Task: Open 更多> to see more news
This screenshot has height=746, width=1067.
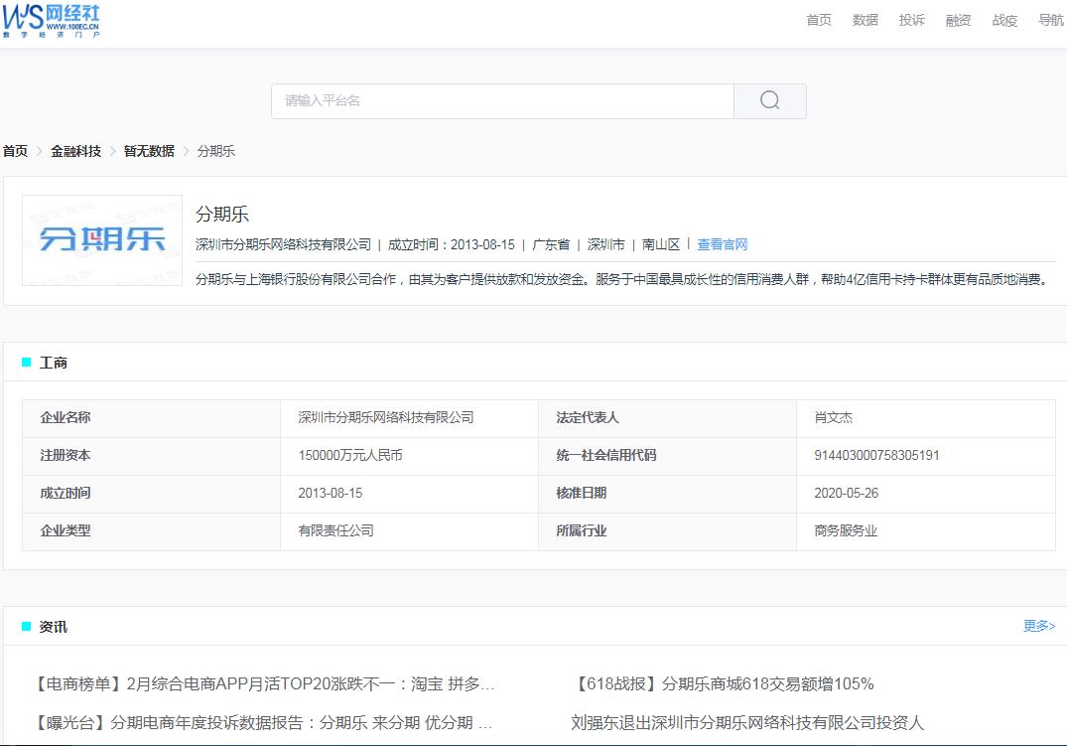Action: pyautogui.click(x=1038, y=626)
